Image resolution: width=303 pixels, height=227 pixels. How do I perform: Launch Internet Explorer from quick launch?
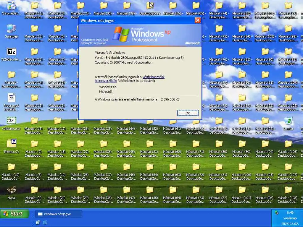tap(45, 222)
